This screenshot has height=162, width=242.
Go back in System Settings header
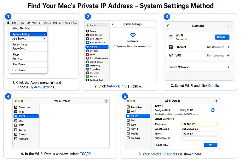point(113,24)
